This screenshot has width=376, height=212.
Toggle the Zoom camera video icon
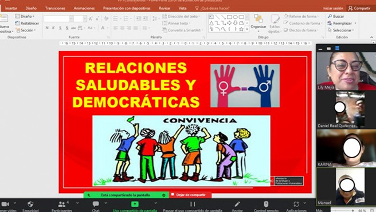pyautogui.click(x=5, y=205)
